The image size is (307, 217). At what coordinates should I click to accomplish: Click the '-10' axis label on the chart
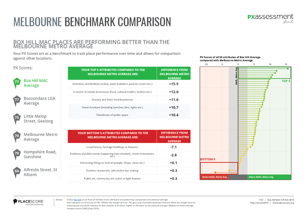point(206,64)
